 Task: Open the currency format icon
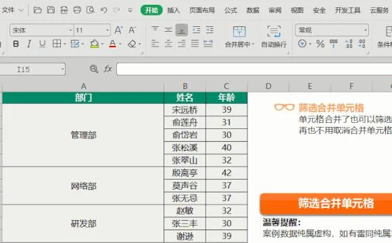[x=302, y=44]
